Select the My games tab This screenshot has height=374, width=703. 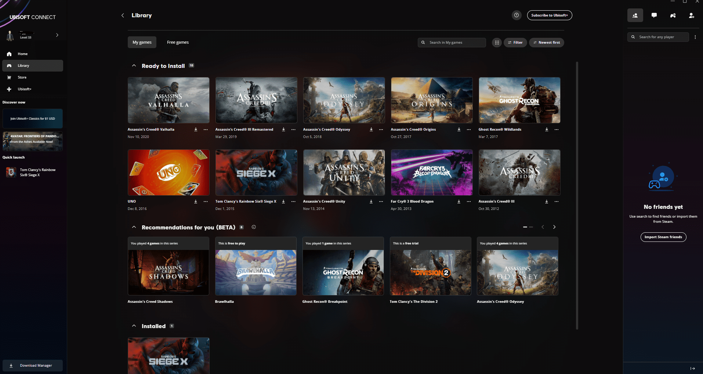pyautogui.click(x=142, y=42)
